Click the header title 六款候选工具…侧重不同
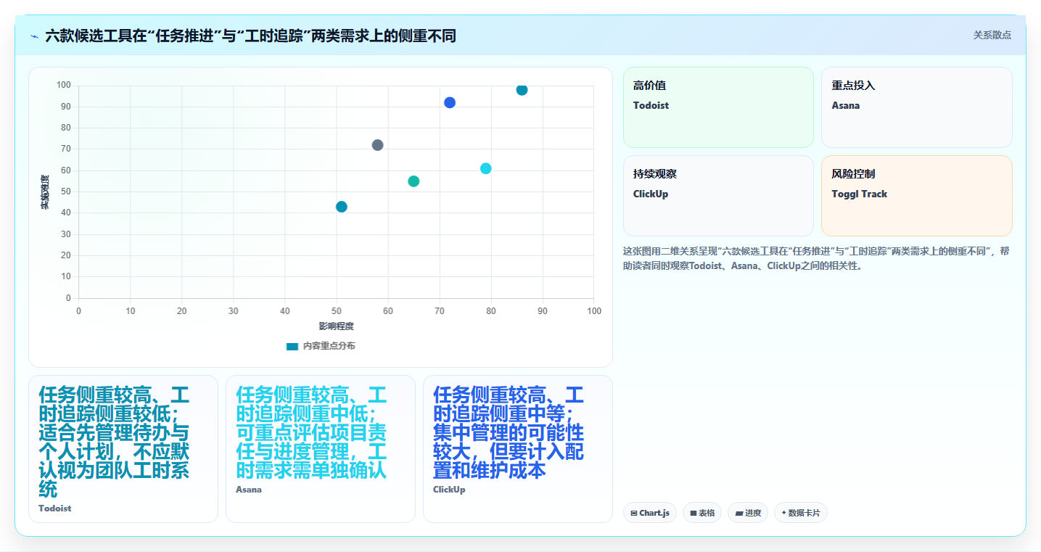 [250, 36]
